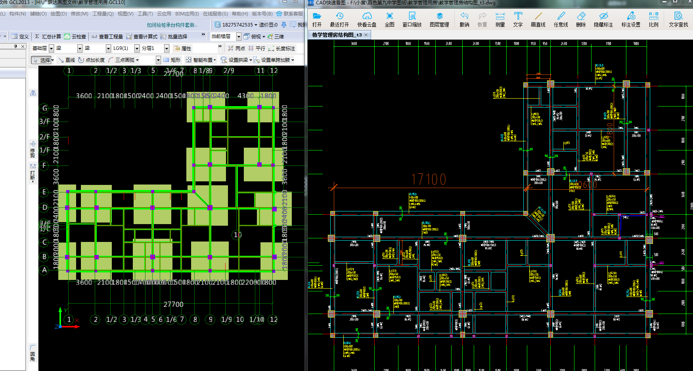Run 汇总计算 summary calculation
The image size is (693, 371).
click(48, 36)
